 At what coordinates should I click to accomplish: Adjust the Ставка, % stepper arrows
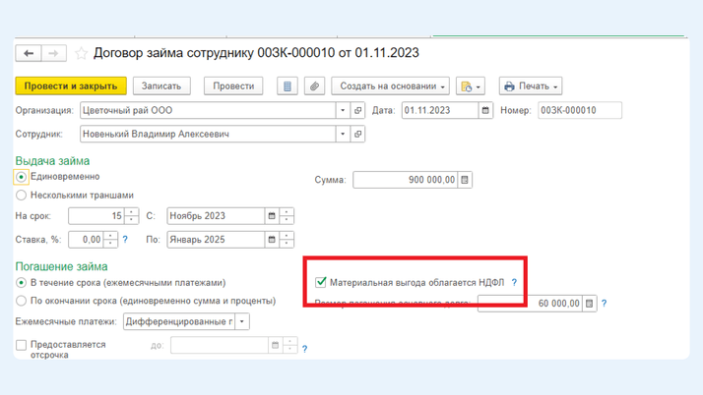110,240
